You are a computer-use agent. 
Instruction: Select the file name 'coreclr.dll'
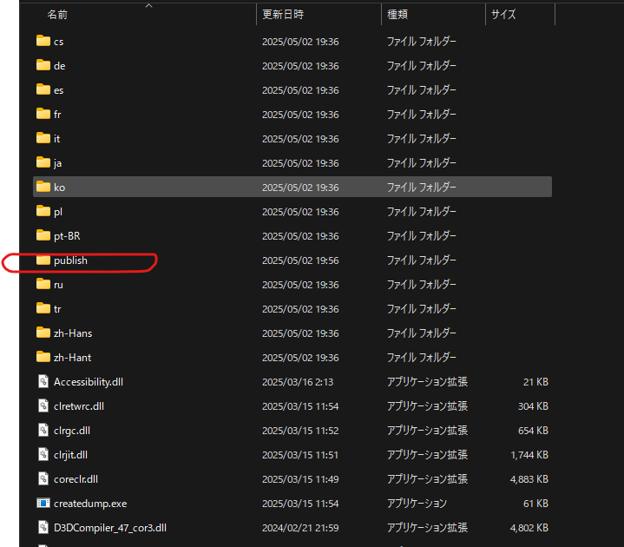(x=76, y=479)
